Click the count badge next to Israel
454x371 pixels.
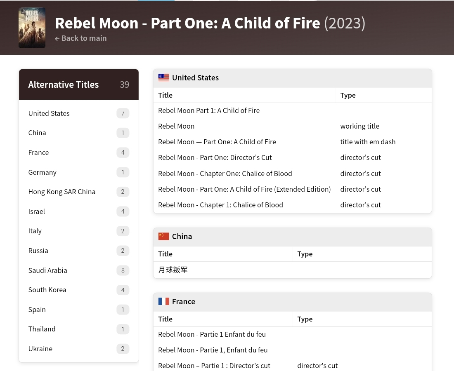(x=123, y=211)
